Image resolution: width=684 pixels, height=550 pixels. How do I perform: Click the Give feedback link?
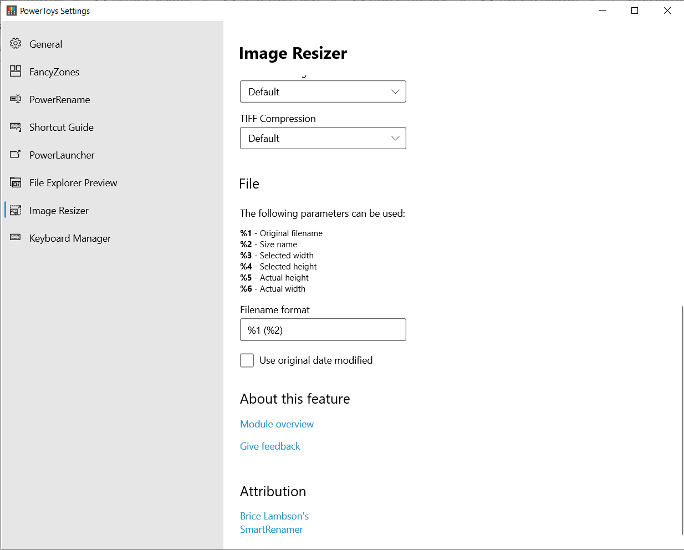[270, 446]
